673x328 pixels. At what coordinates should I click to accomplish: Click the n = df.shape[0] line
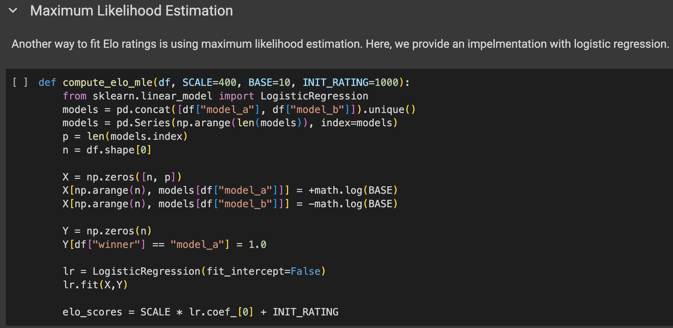107,150
